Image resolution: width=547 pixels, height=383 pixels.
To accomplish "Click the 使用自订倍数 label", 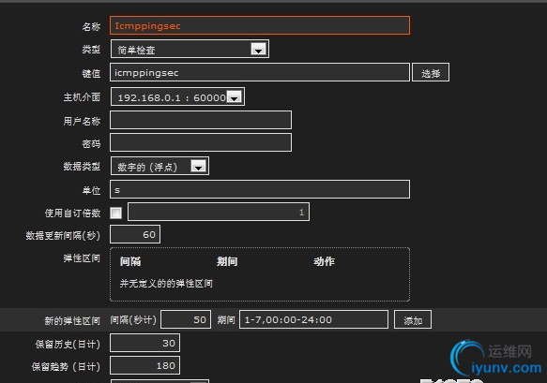I will pyautogui.click(x=72, y=214).
